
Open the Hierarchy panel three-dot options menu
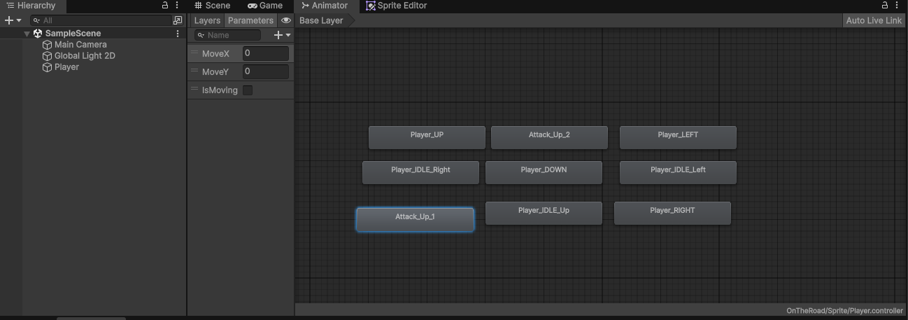[177, 5]
